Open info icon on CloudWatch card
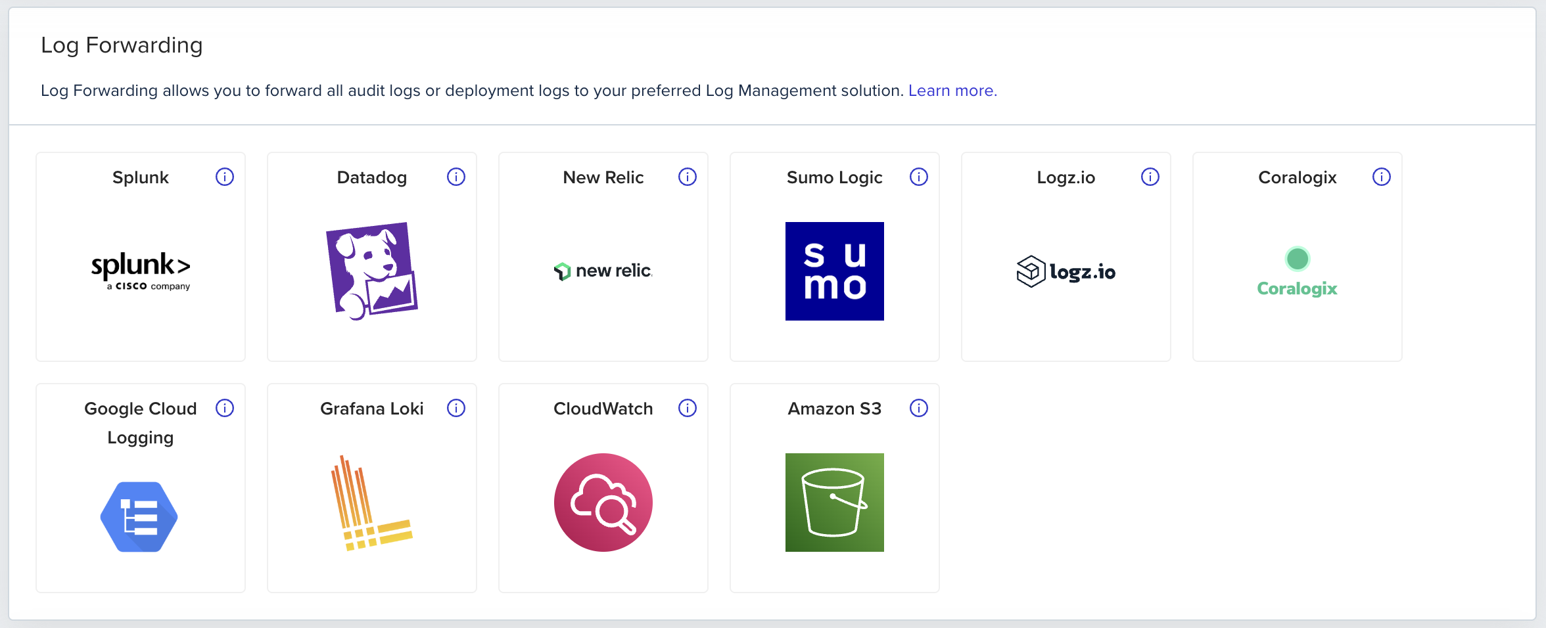Screen dimensions: 1546x628 coord(688,408)
